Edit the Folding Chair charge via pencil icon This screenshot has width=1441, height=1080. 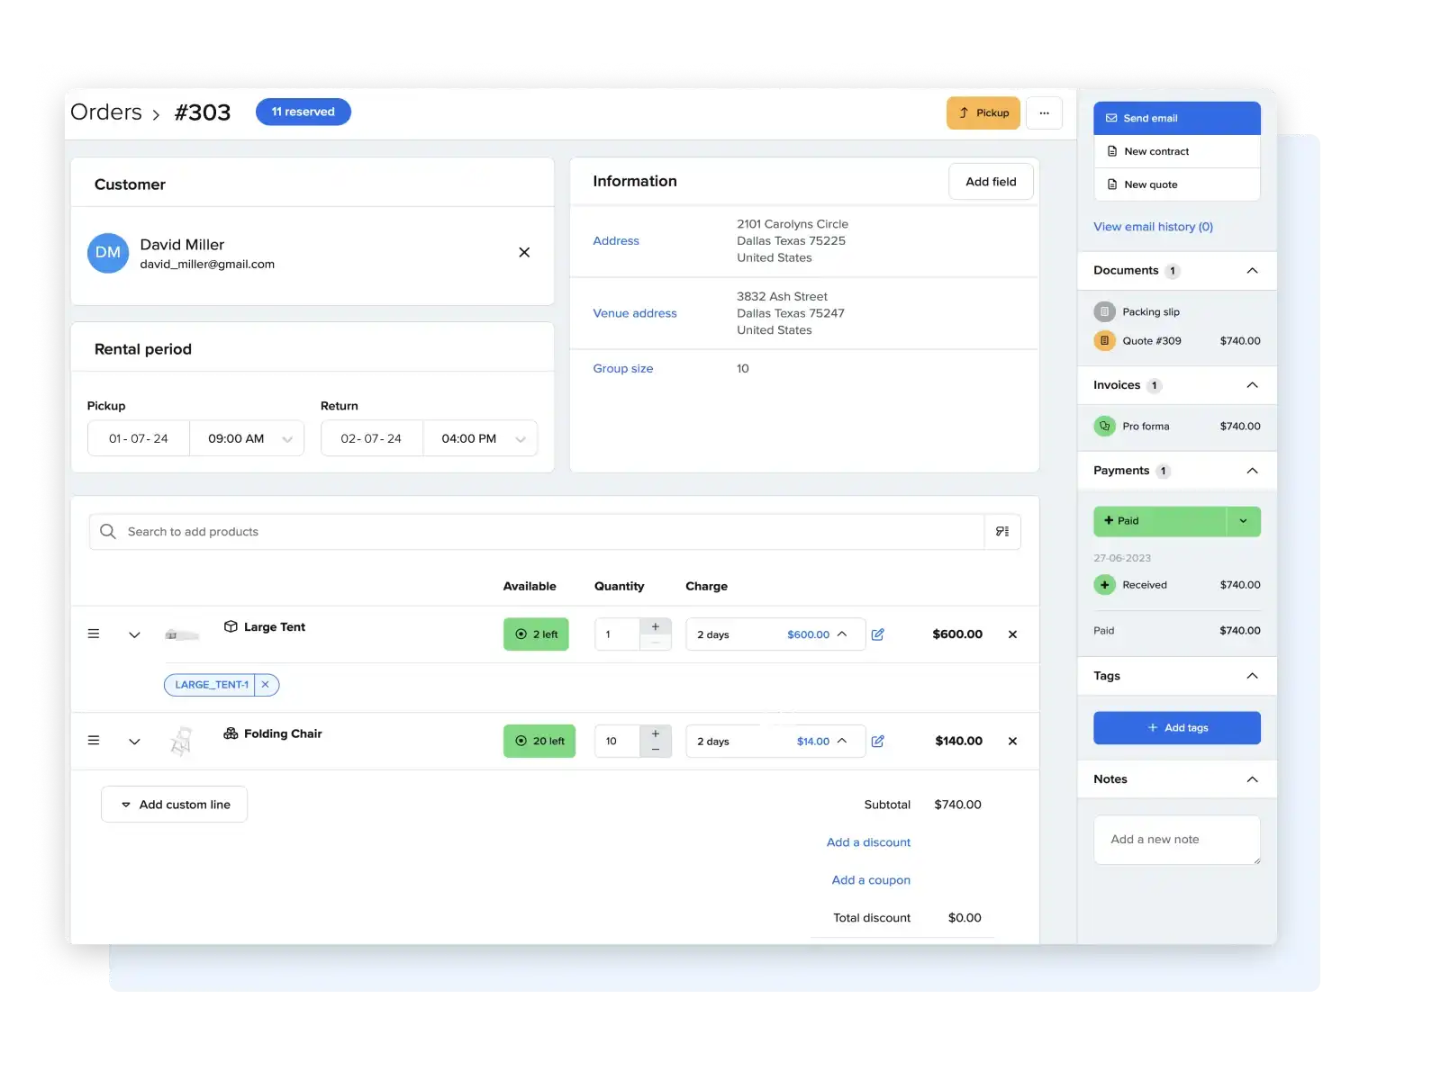879,741
